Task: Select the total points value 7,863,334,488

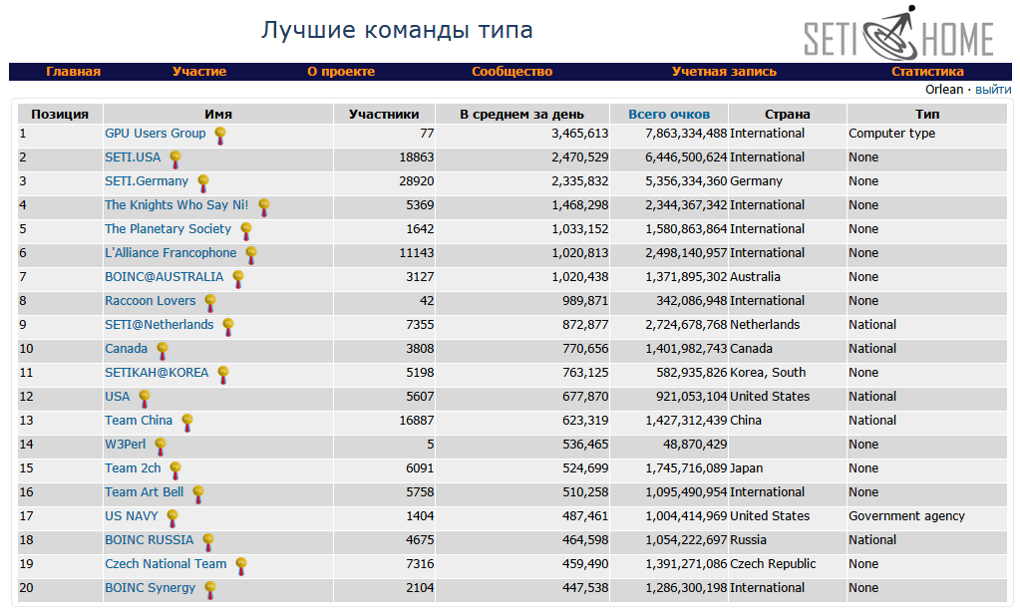Action: point(686,134)
